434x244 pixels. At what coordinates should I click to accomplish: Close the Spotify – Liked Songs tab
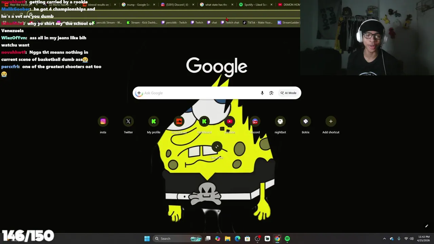point(271,5)
